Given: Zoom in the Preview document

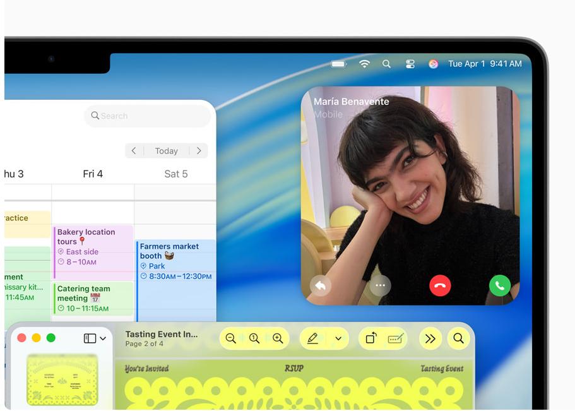Looking at the screenshot, I should pos(278,338).
